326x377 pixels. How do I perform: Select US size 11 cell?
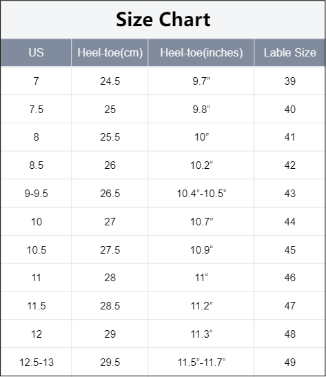tap(36, 278)
